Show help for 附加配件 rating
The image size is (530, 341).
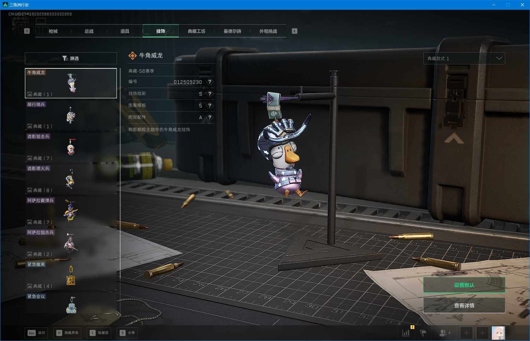pyautogui.click(x=210, y=118)
